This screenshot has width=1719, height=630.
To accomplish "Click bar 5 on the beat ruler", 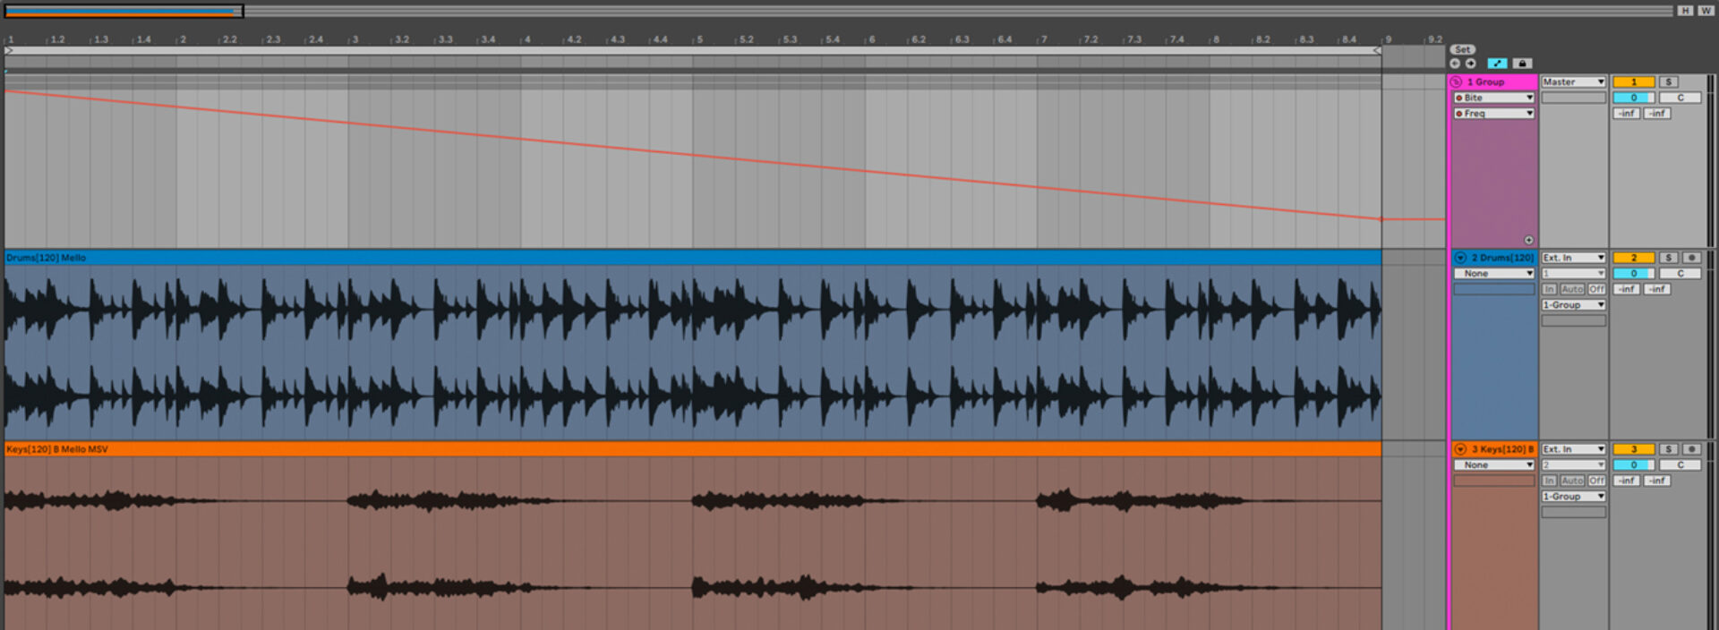I will (699, 39).
